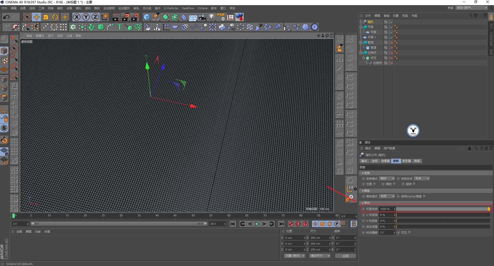Viewport: 494px width, 266px height.
Task: Open the 变换模式 dropdown
Action: 387,179
